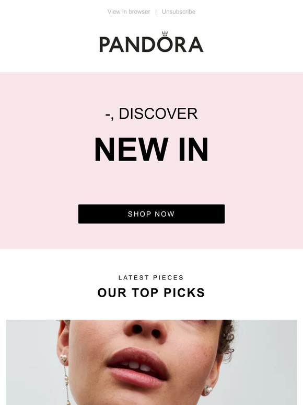
Task: Click the black SHOP NOW button
Action: tap(151, 214)
